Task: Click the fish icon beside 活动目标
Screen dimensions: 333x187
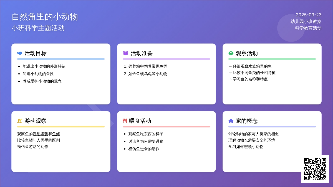Action: pos(20,53)
